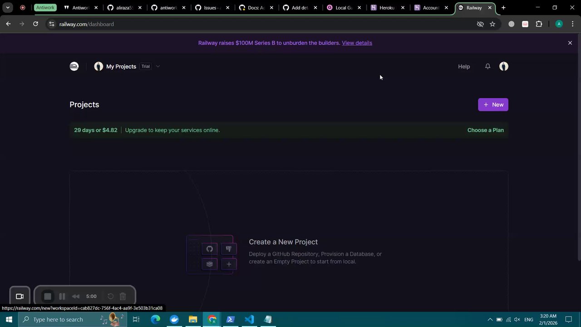Click the railway.com/dashboard address bar

[263, 24]
